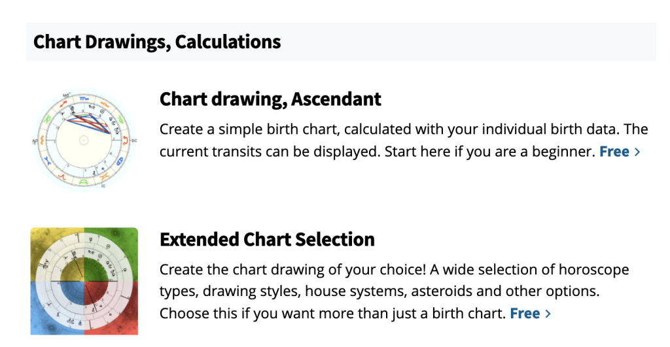The image size is (670, 347).
Task: Click Free link for Chart drawing, Ascendant
Action: tap(614, 152)
